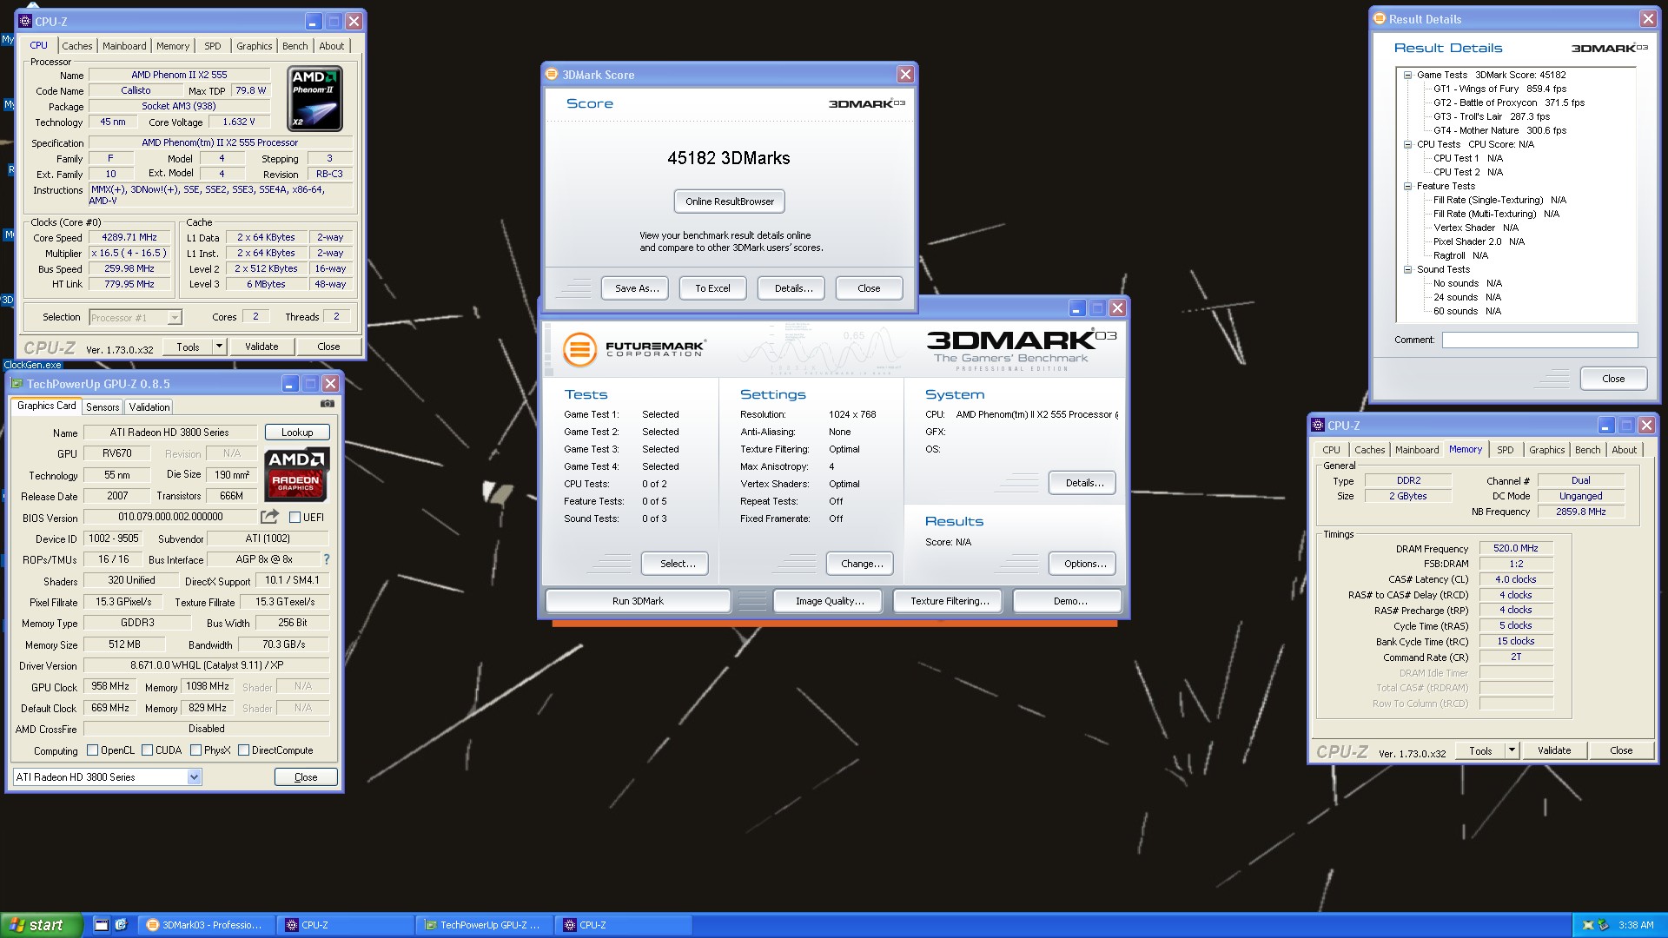Click the Demo... button in 3DMark03
The height and width of the screenshot is (938, 1668).
click(1069, 601)
